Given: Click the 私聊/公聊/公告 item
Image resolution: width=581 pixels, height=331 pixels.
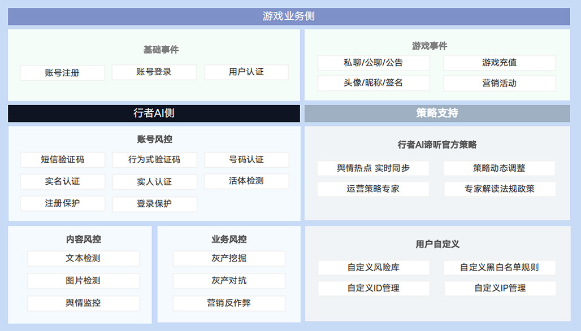Looking at the screenshot, I should (373, 63).
